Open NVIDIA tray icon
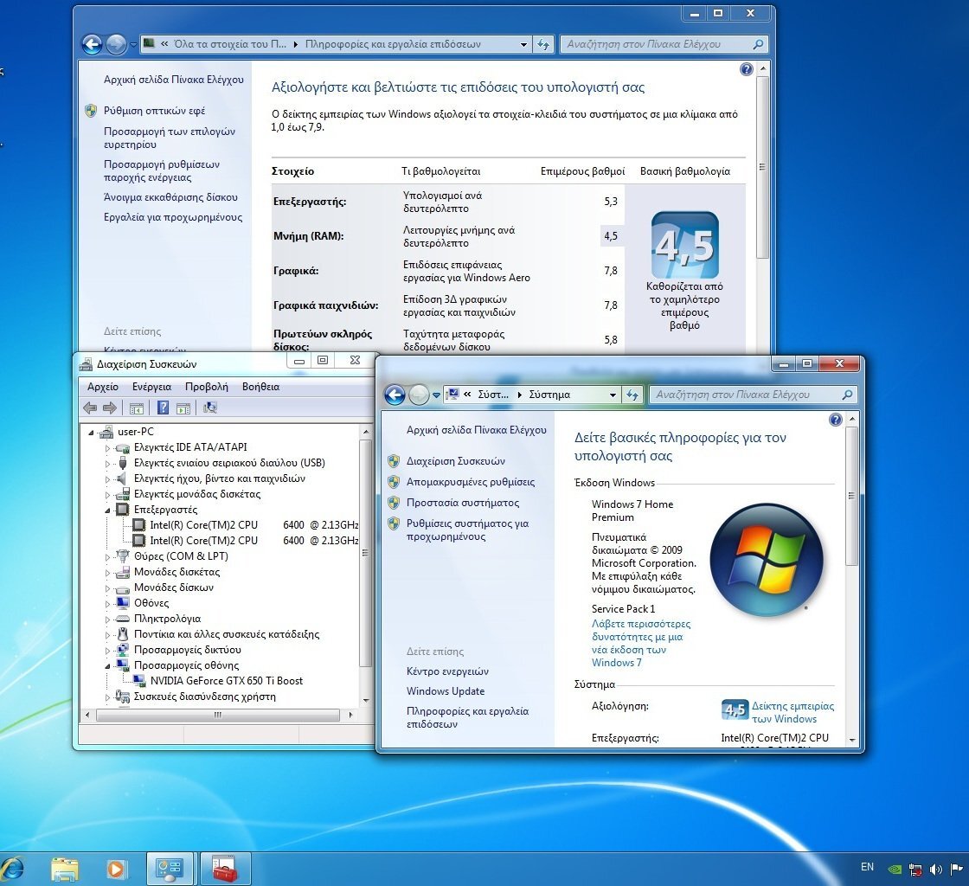The image size is (969, 886). click(x=895, y=869)
